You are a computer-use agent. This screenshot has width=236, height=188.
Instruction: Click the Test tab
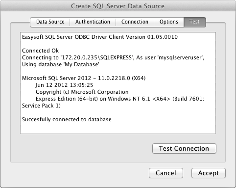pyautogui.click(x=195, y=22)
